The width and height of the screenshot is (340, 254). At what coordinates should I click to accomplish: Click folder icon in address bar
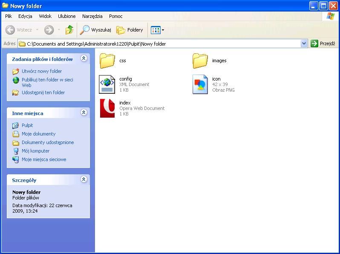point(22,44)
